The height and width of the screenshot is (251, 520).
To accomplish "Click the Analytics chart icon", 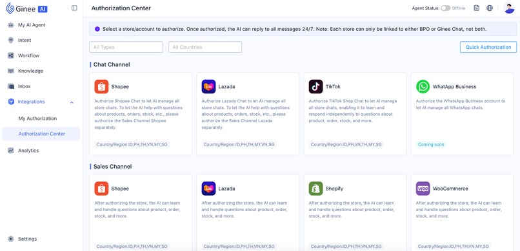I will [x=10, y=151].
